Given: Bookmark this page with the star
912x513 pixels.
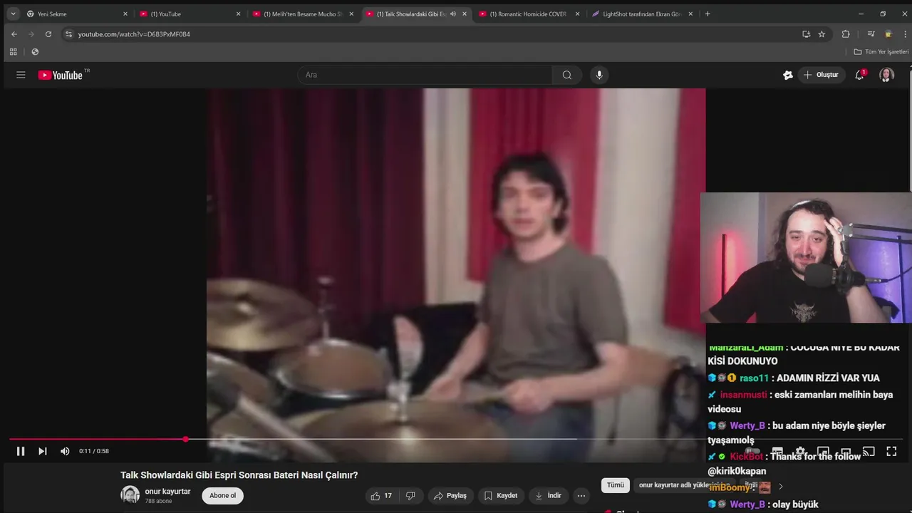Looking at the screenshot, I should (x=822, y=33).
